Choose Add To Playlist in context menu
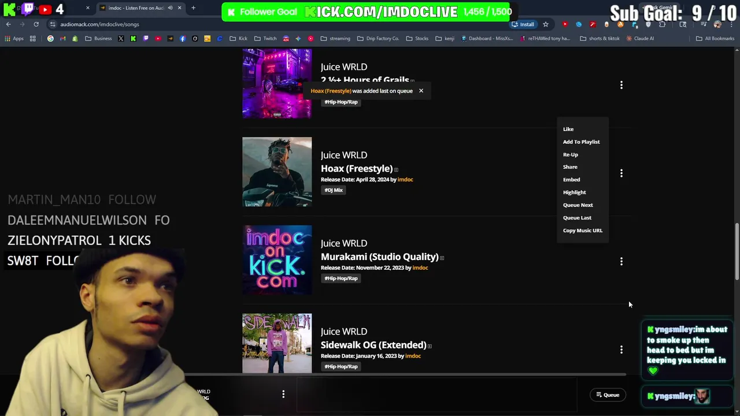 (x=581, y=142)
